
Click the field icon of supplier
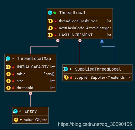[x=66, y=78]
